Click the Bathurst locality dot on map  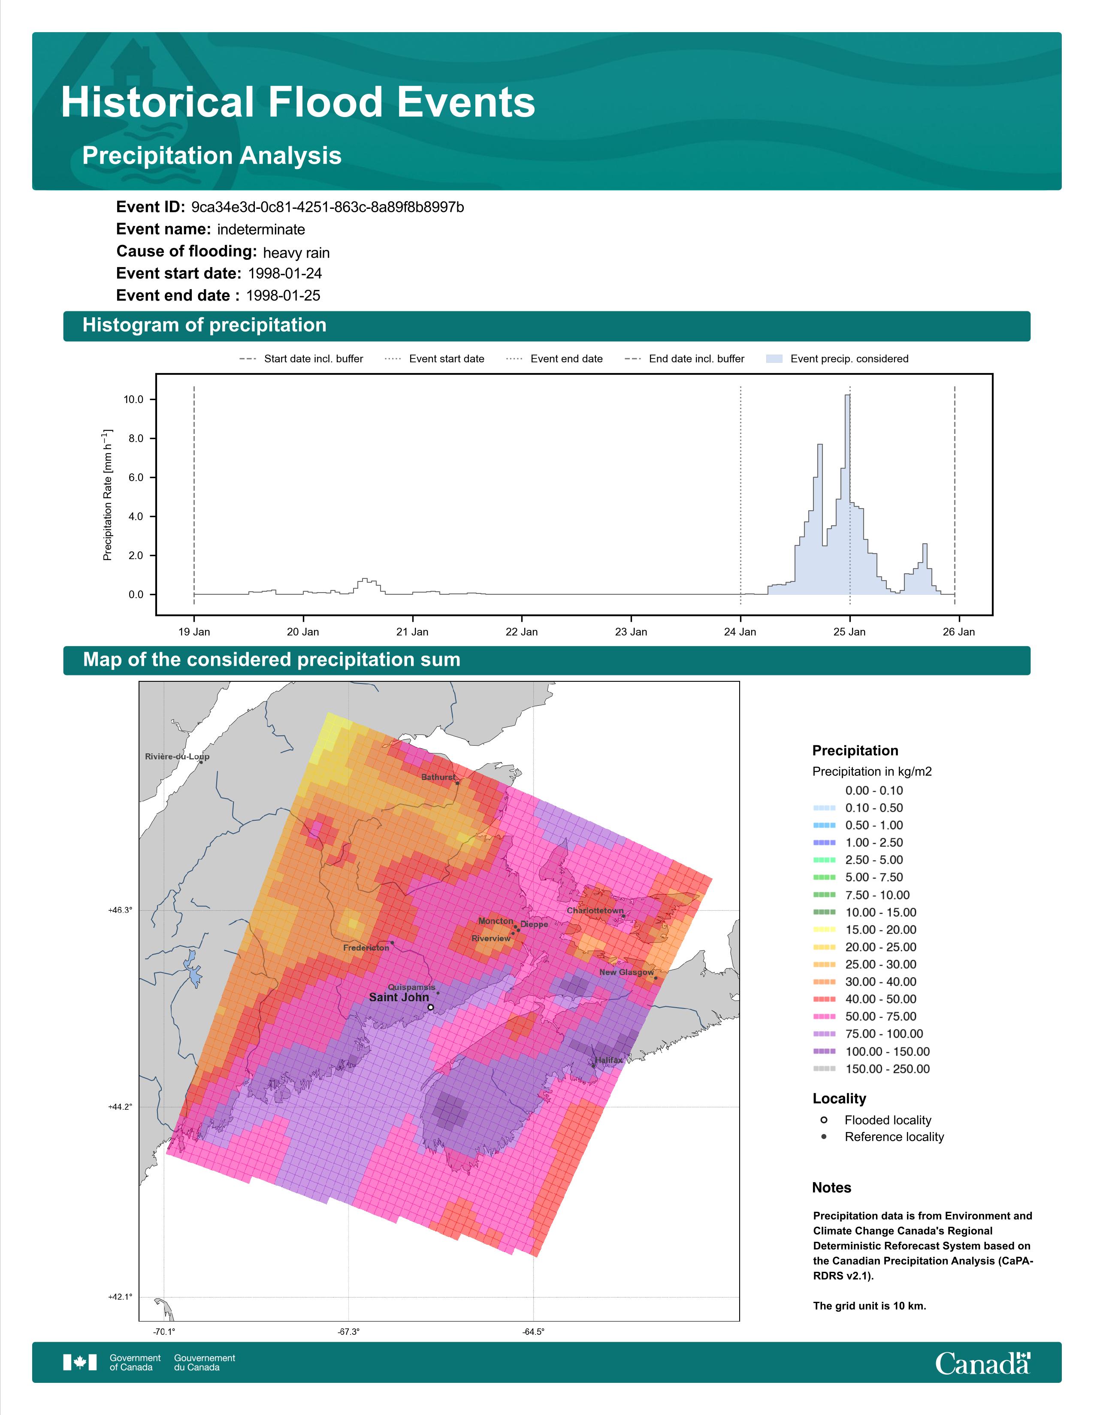coord(458,783)
